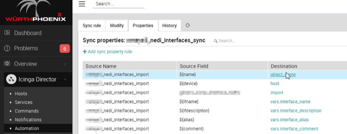
Task: Click the blurred source field in import row
Action: [210, 92]
